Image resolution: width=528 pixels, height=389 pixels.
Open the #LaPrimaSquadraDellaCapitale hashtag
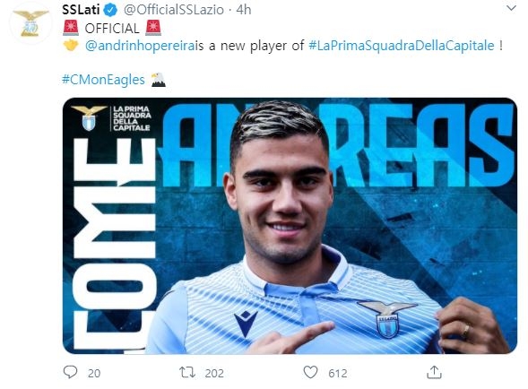pyautogui.click(x=402, y=46)
